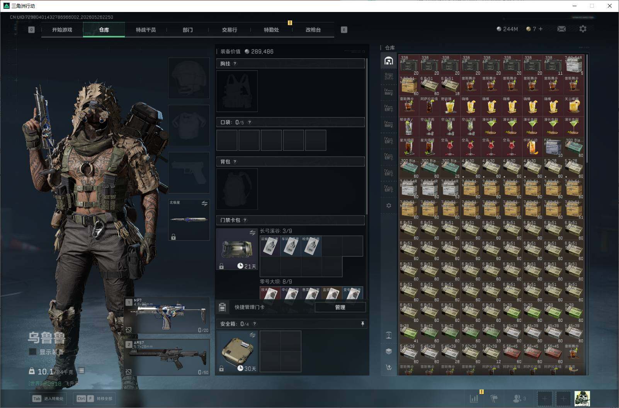
Task: Open game settings gear in top bar
Action: [583, 29]
